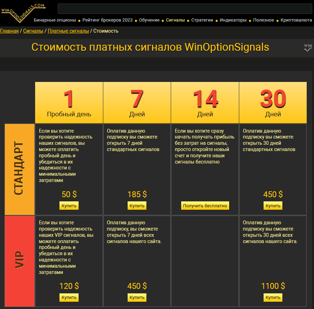Select the 7 Дней column header

click(137, 103)
